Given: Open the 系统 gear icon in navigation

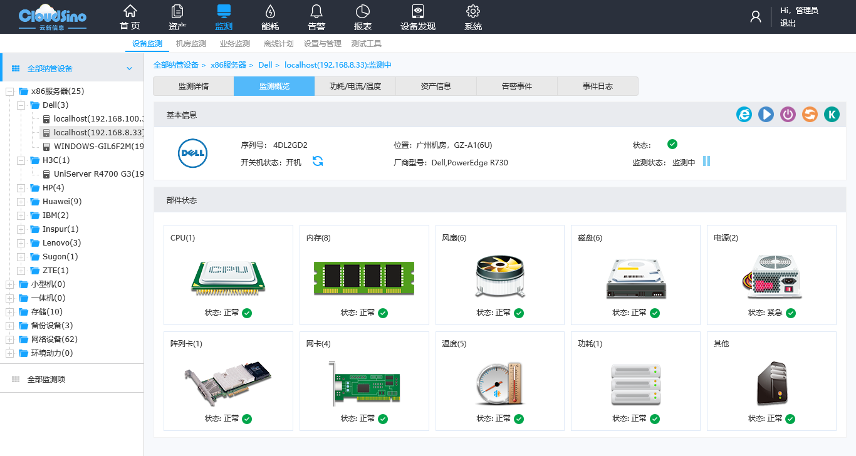Looking at the screenshot, I should (473, 17).
